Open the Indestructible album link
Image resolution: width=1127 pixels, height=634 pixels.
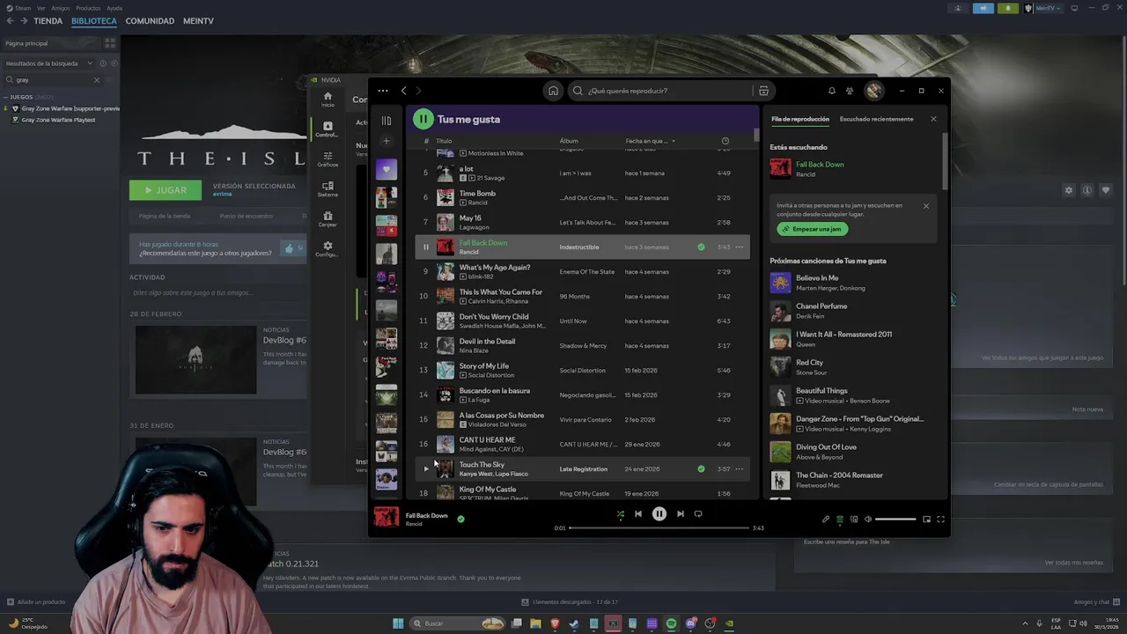pyautogui.click(x=579, y=247)
